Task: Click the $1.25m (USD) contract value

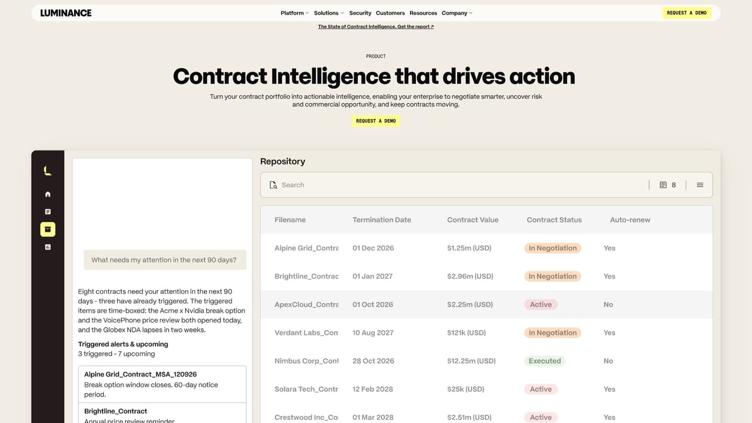Action: tap(469, 248)
